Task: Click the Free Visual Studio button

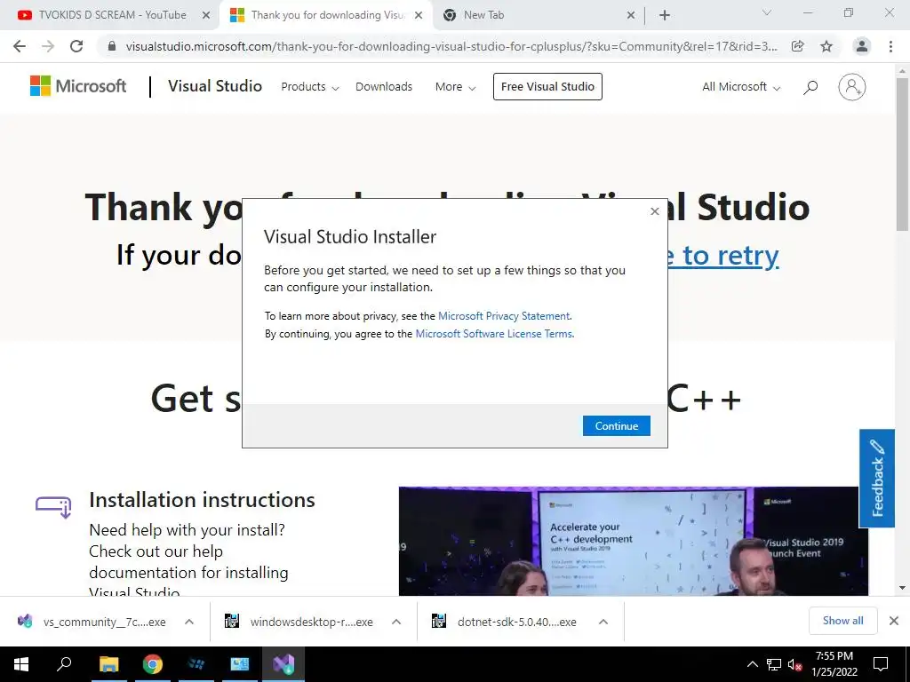Action: [547, 86]
